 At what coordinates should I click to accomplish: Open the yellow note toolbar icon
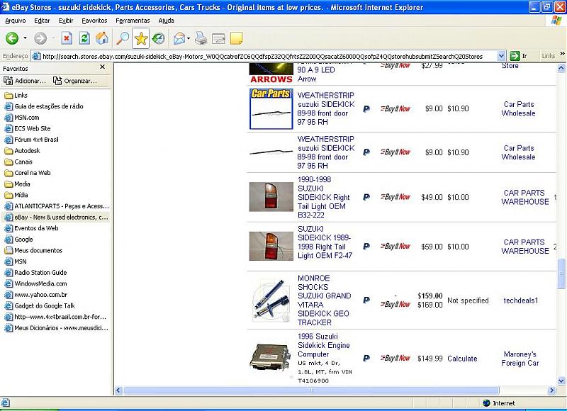click(x=236, y=38)
